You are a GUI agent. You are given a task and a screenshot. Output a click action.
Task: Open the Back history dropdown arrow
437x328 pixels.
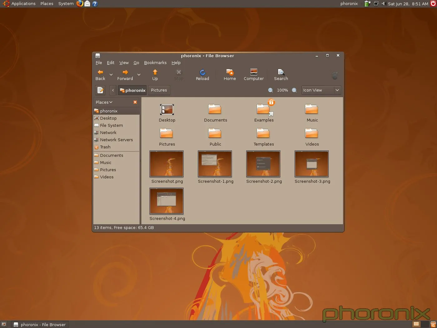(111, 75)
